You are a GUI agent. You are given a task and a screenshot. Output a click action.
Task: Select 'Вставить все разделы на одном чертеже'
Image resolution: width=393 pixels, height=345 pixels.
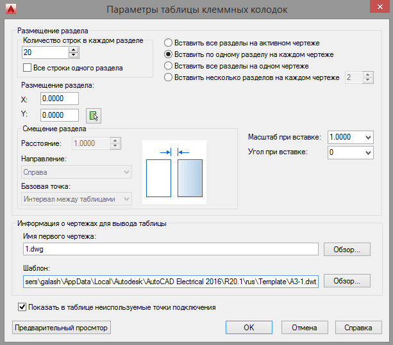168,66
